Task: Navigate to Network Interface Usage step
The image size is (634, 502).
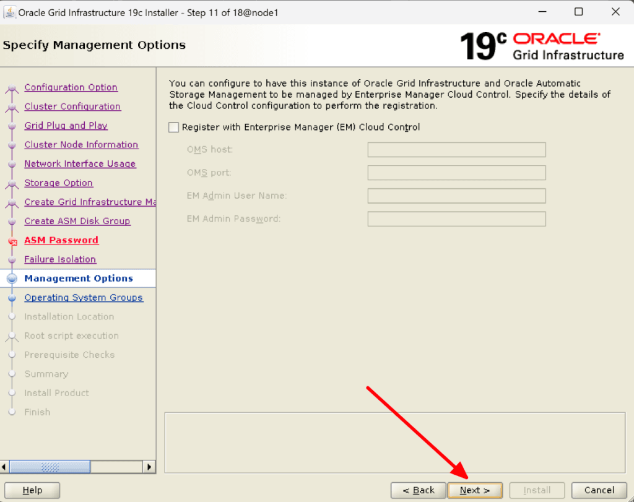Action: pyautogui.click(x=80, y=163)
